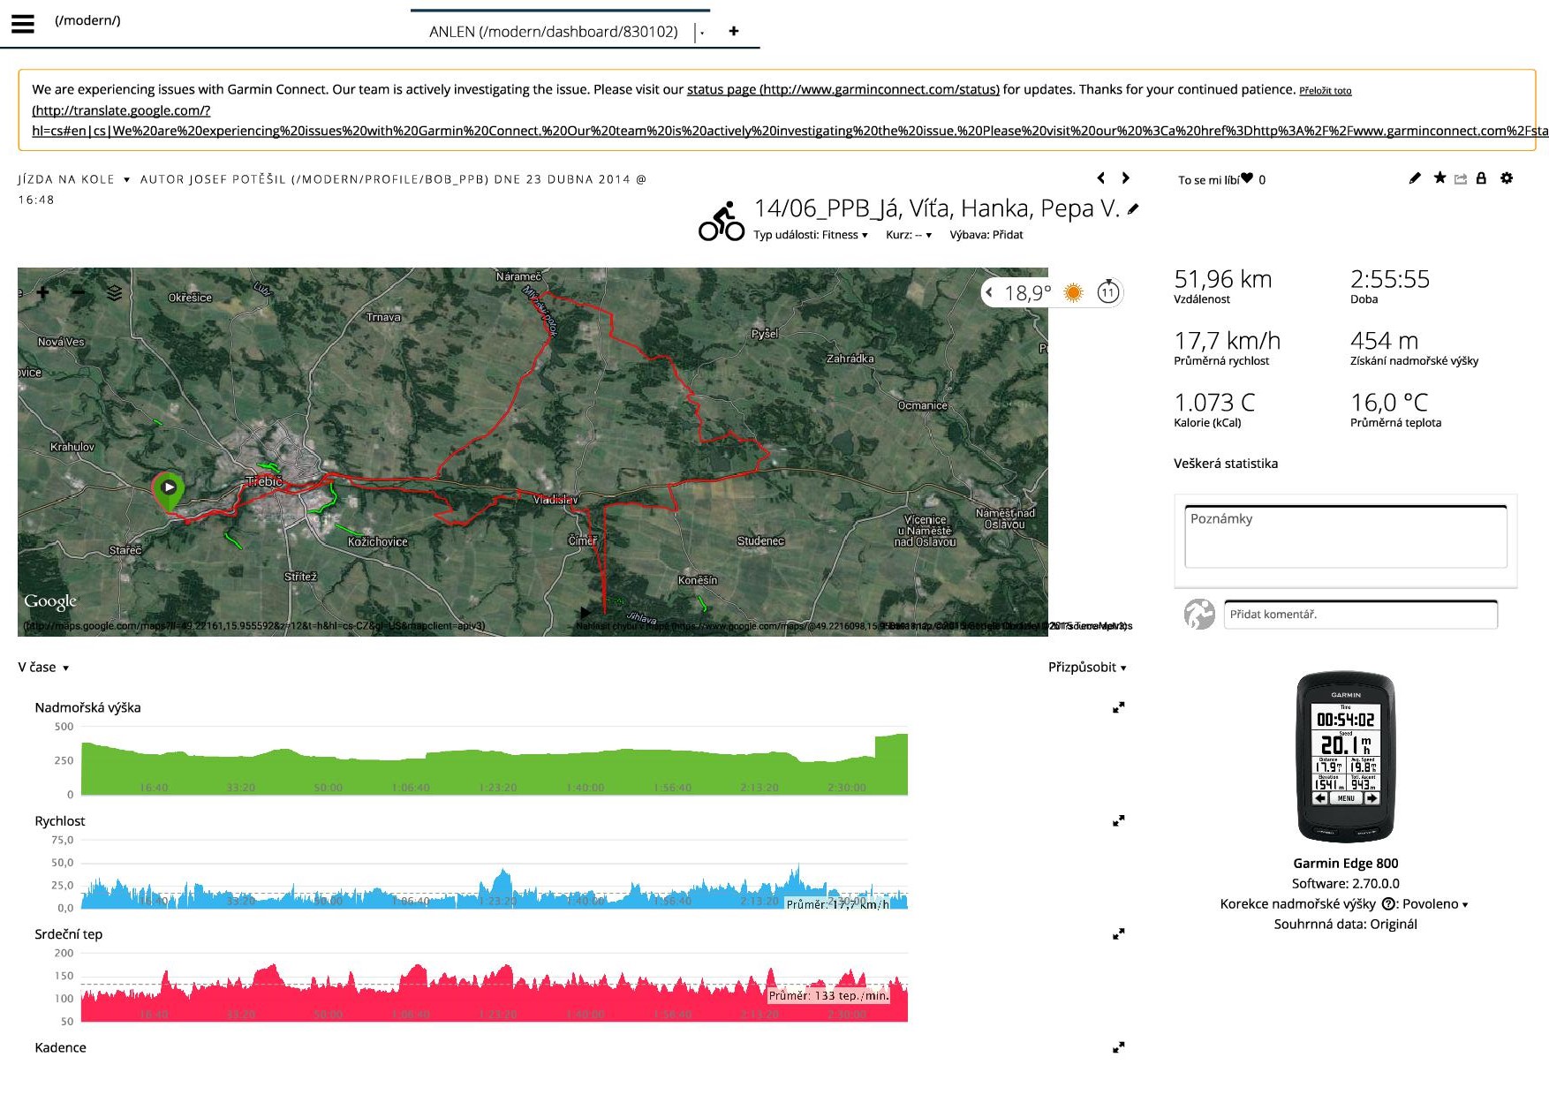Click the 'Přidat komentář' comment field
Viewport: 1549px width, 1095px height.
coord(1360,615)
